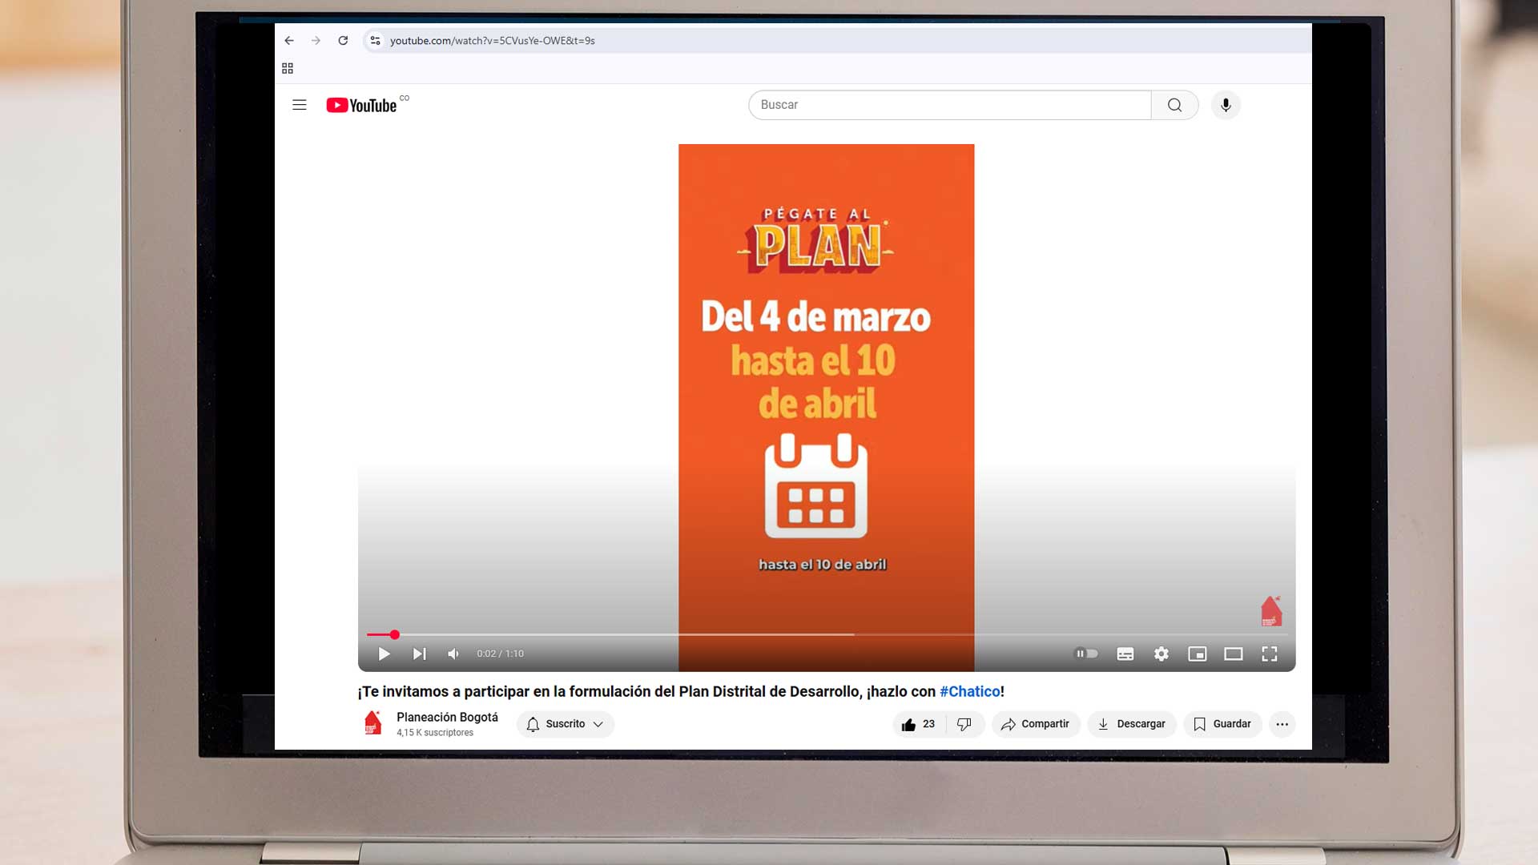Viewport: 1538px width, 865px height.
Task: Skip to the next video
Action: (419, 654)
